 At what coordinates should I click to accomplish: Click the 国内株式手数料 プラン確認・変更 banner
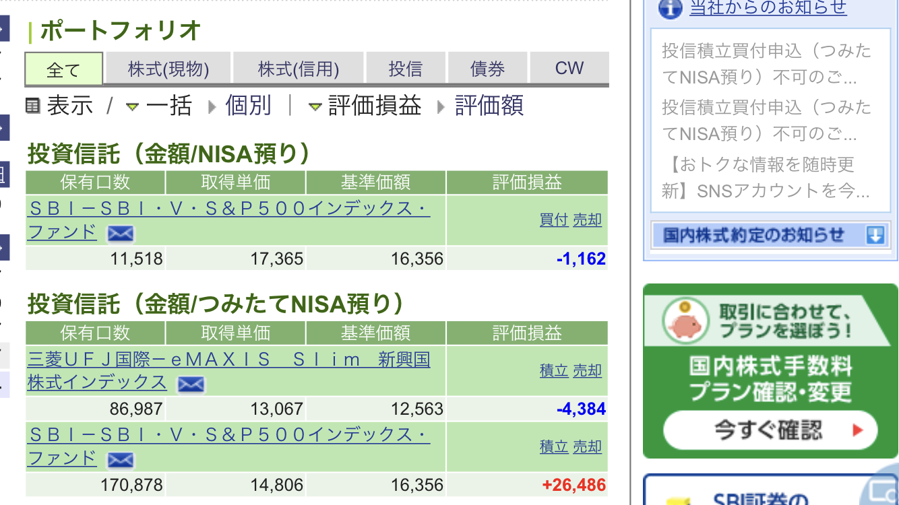point(770,371)
